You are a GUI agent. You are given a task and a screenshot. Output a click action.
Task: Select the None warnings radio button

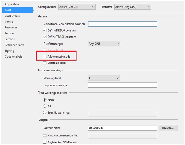click(45, 100)
